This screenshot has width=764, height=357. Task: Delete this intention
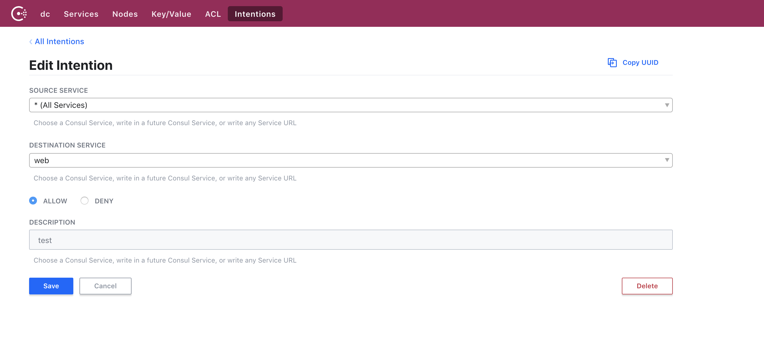pos(647,286)
